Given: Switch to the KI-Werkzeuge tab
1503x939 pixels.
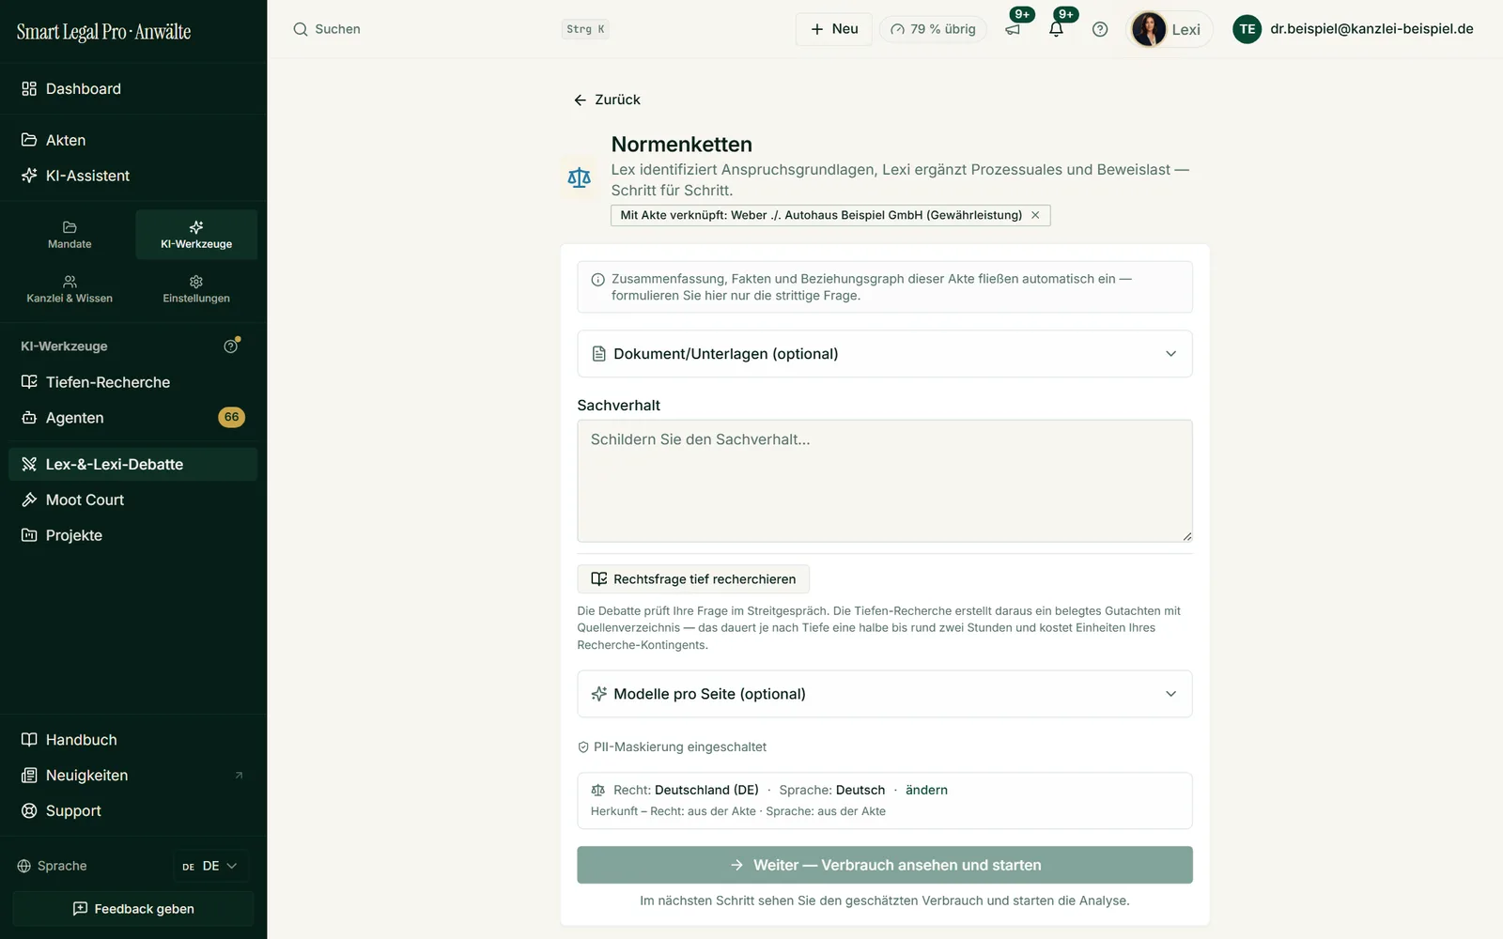Looking at the screenshot, I should click(x=196, y=235).
